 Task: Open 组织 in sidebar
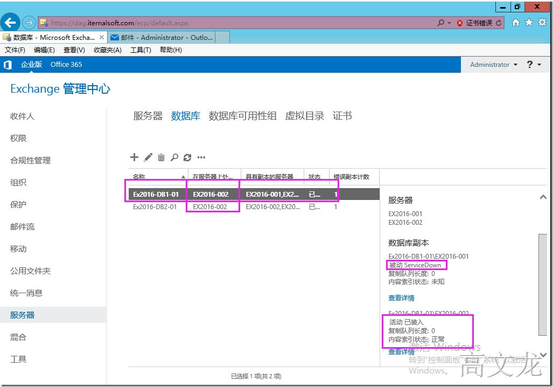point(18,182)
